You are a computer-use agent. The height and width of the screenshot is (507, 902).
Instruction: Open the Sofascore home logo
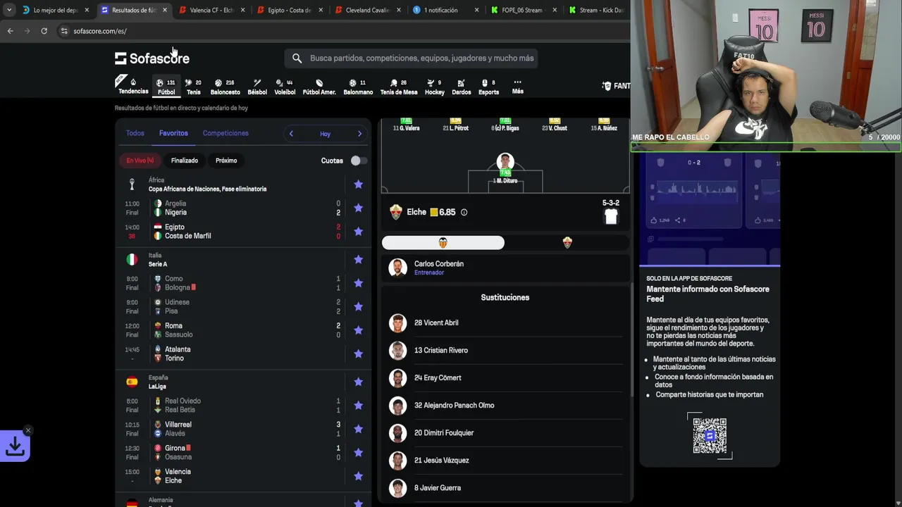click(x=152, y=58)
